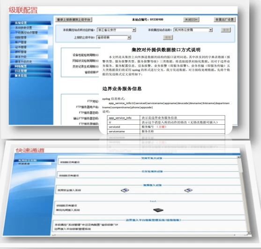Open 日志管理 section in the sidebar
Viewport: 261px width, 249px height.
(x=30, y=71)
